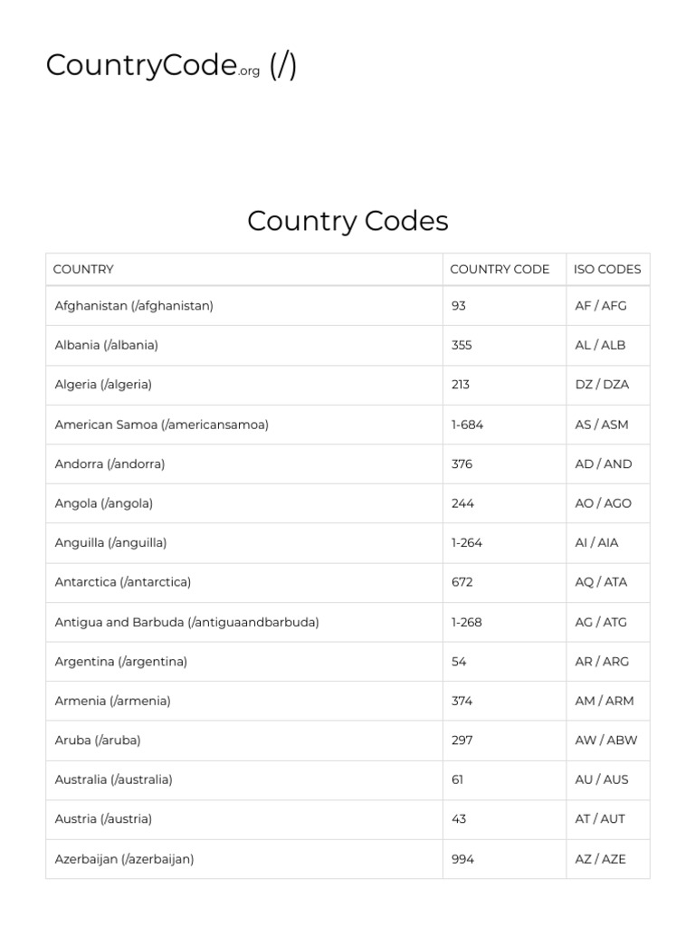Image resolution: width=695 pixels, height=927 pixels.
Task: Open the Australia country page
Action: (113, 779)
